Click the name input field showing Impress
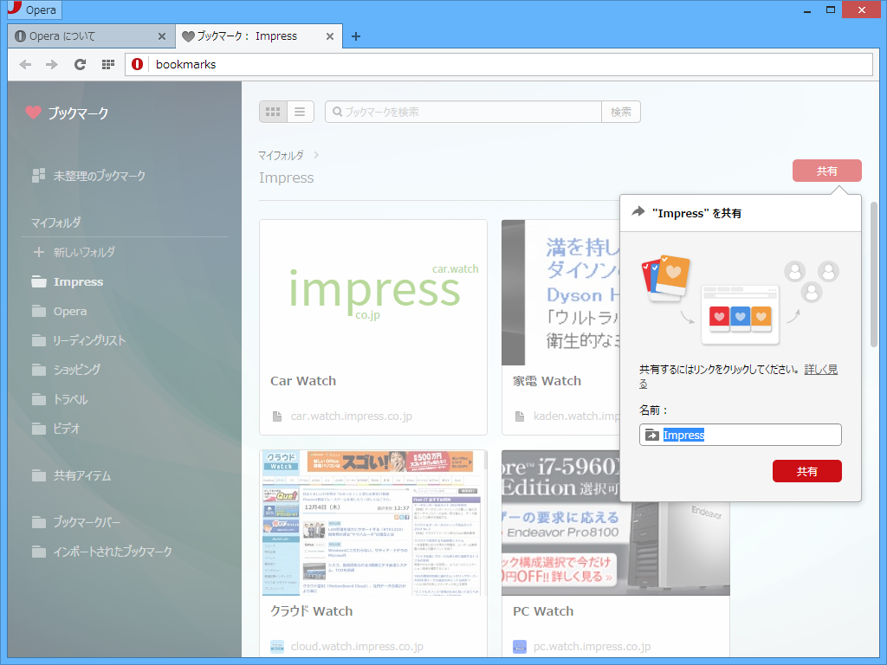The height and width of the screenshot is (665, 887). (741, 434)
